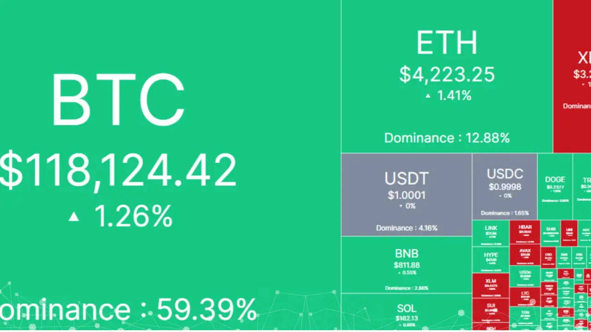Open the red AVAX tile
Image resolution: width=591 pixels, height=332 pixels.
(x=525, y=255)
